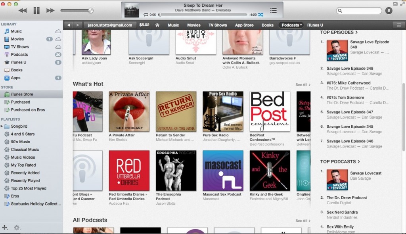Select Apps in the Library sidebar

15,78
